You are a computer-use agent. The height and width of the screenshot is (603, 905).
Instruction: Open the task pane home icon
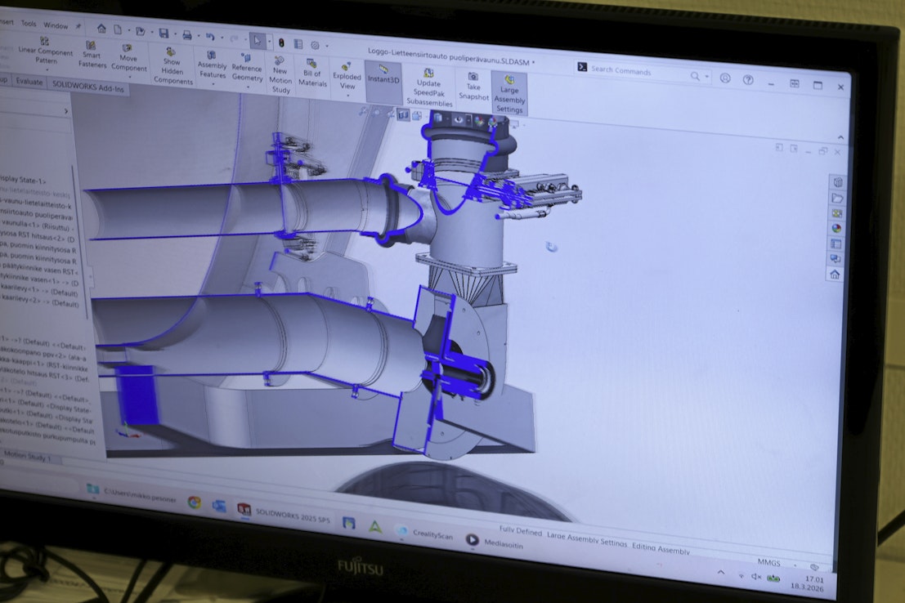coord(834,275)
